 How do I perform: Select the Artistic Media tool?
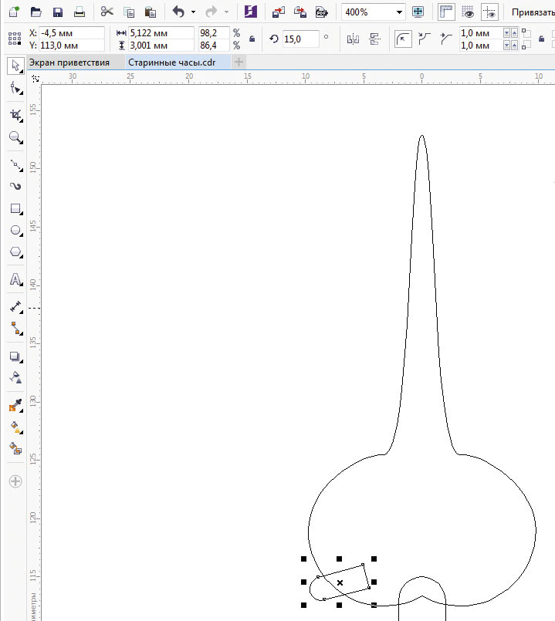(x=16, y=186)
